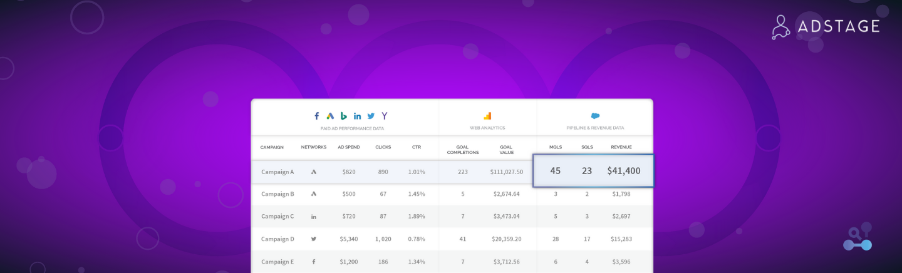Open the Campaign B row name
This screenshot has height=273, width=902.
pos(277,194)
